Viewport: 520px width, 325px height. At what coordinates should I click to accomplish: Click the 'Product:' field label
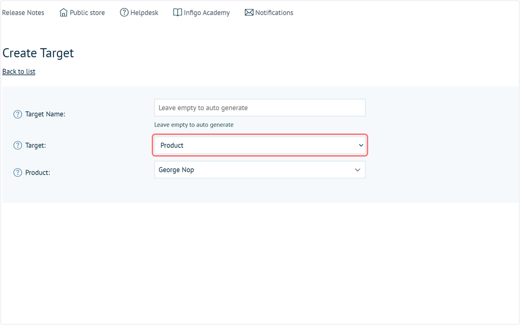point(38,172)
